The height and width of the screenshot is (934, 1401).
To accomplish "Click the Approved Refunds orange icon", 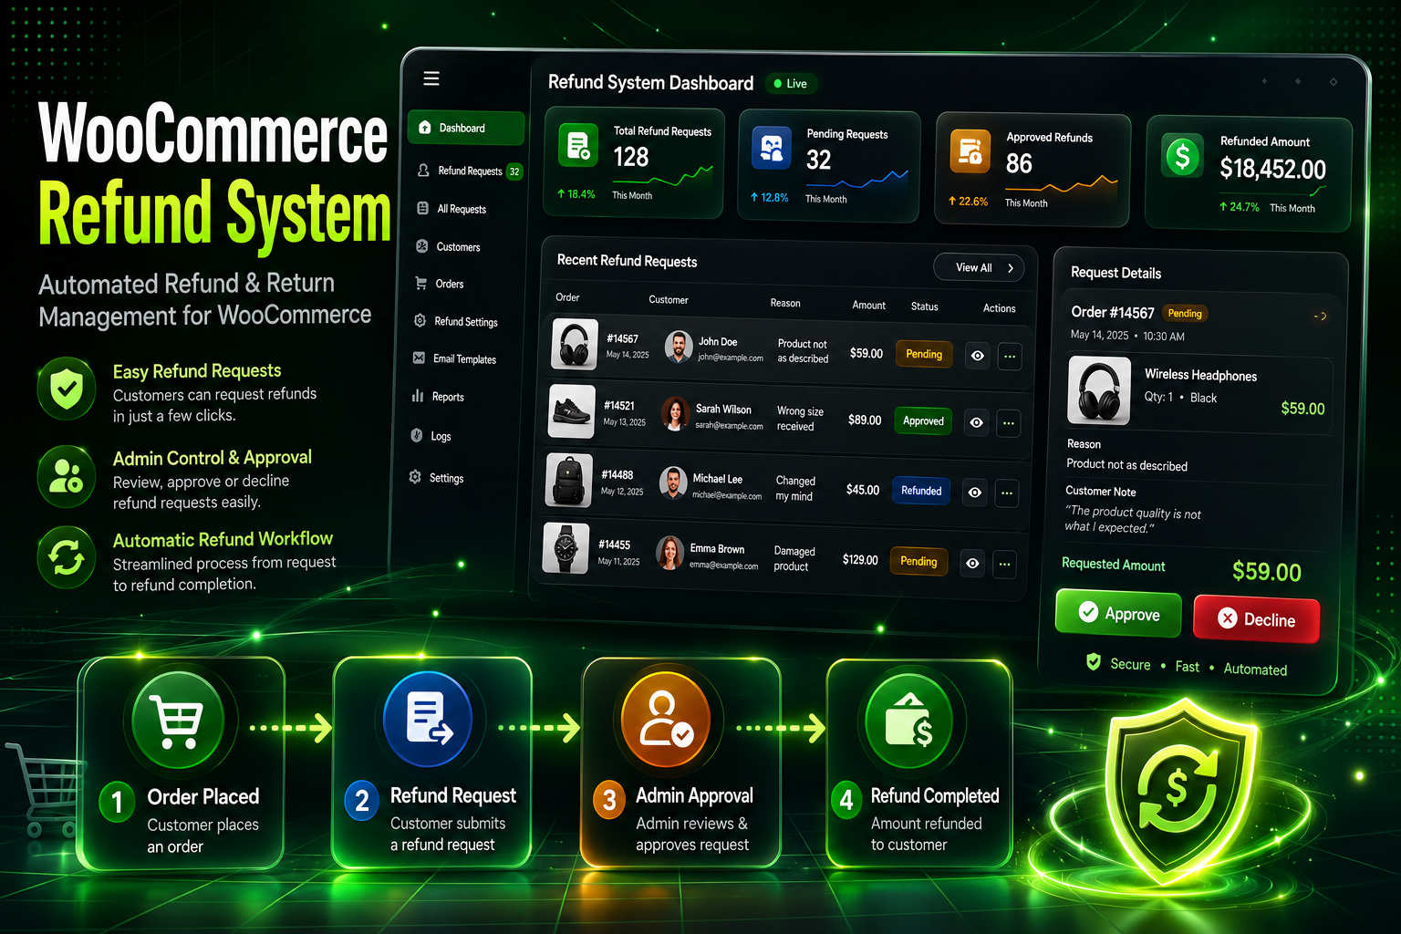I will click(x=970, y=151).
